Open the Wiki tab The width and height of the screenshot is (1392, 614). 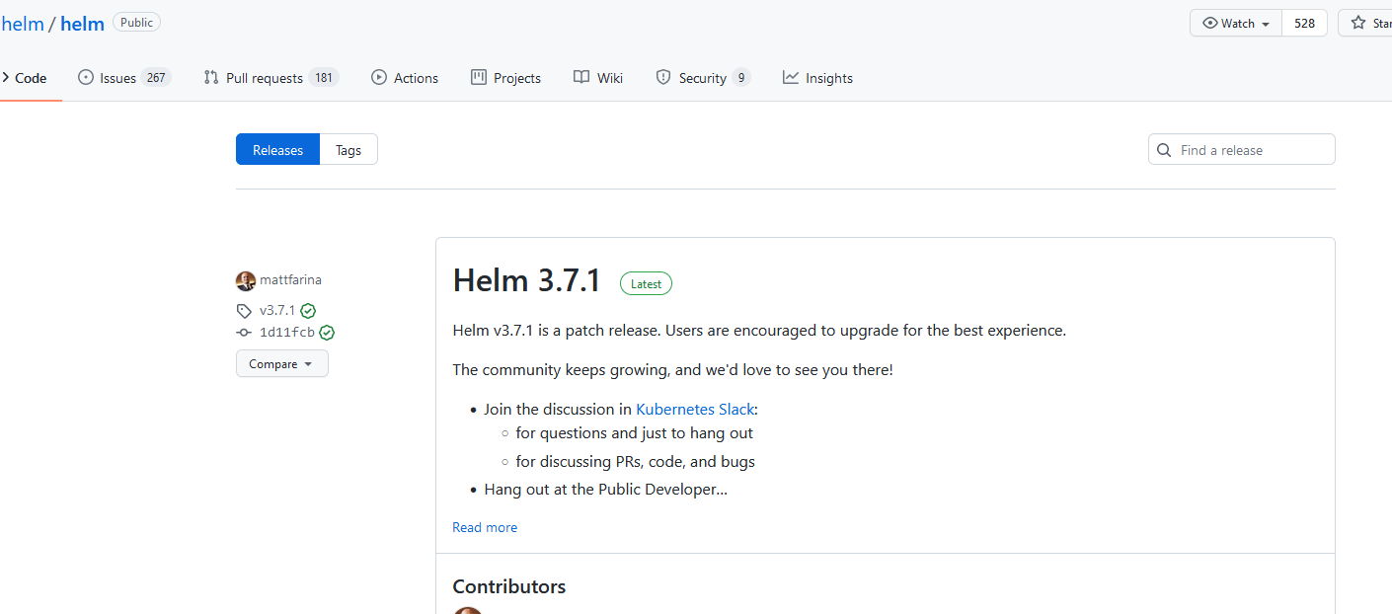point(598,78)
